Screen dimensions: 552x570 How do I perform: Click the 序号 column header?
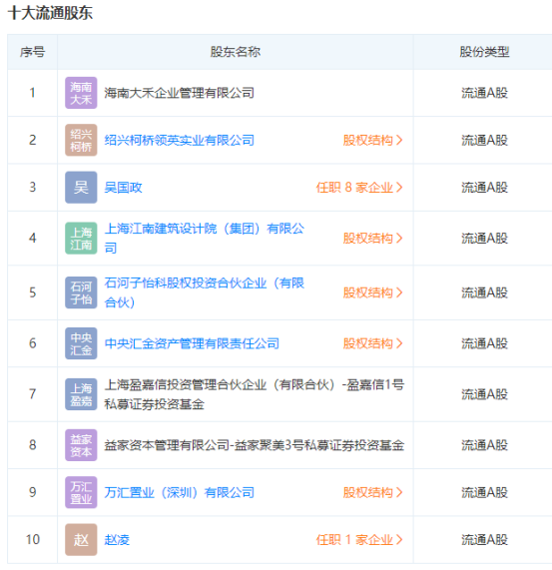[x=32, y=52]
